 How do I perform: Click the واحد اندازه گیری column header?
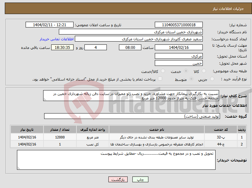92,129
